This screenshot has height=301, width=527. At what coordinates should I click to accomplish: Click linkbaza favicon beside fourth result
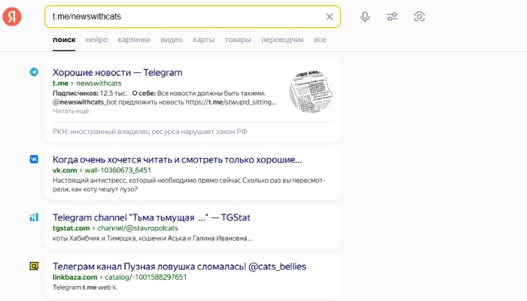click(34, 266)
